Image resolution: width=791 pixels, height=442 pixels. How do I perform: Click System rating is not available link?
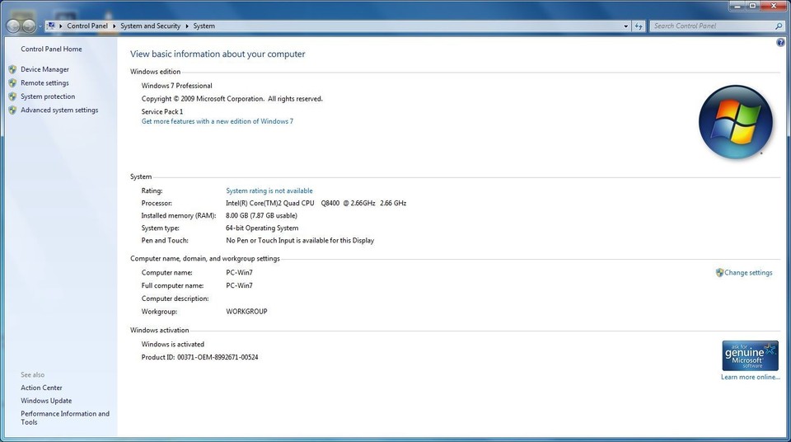[x=269, y=191]
